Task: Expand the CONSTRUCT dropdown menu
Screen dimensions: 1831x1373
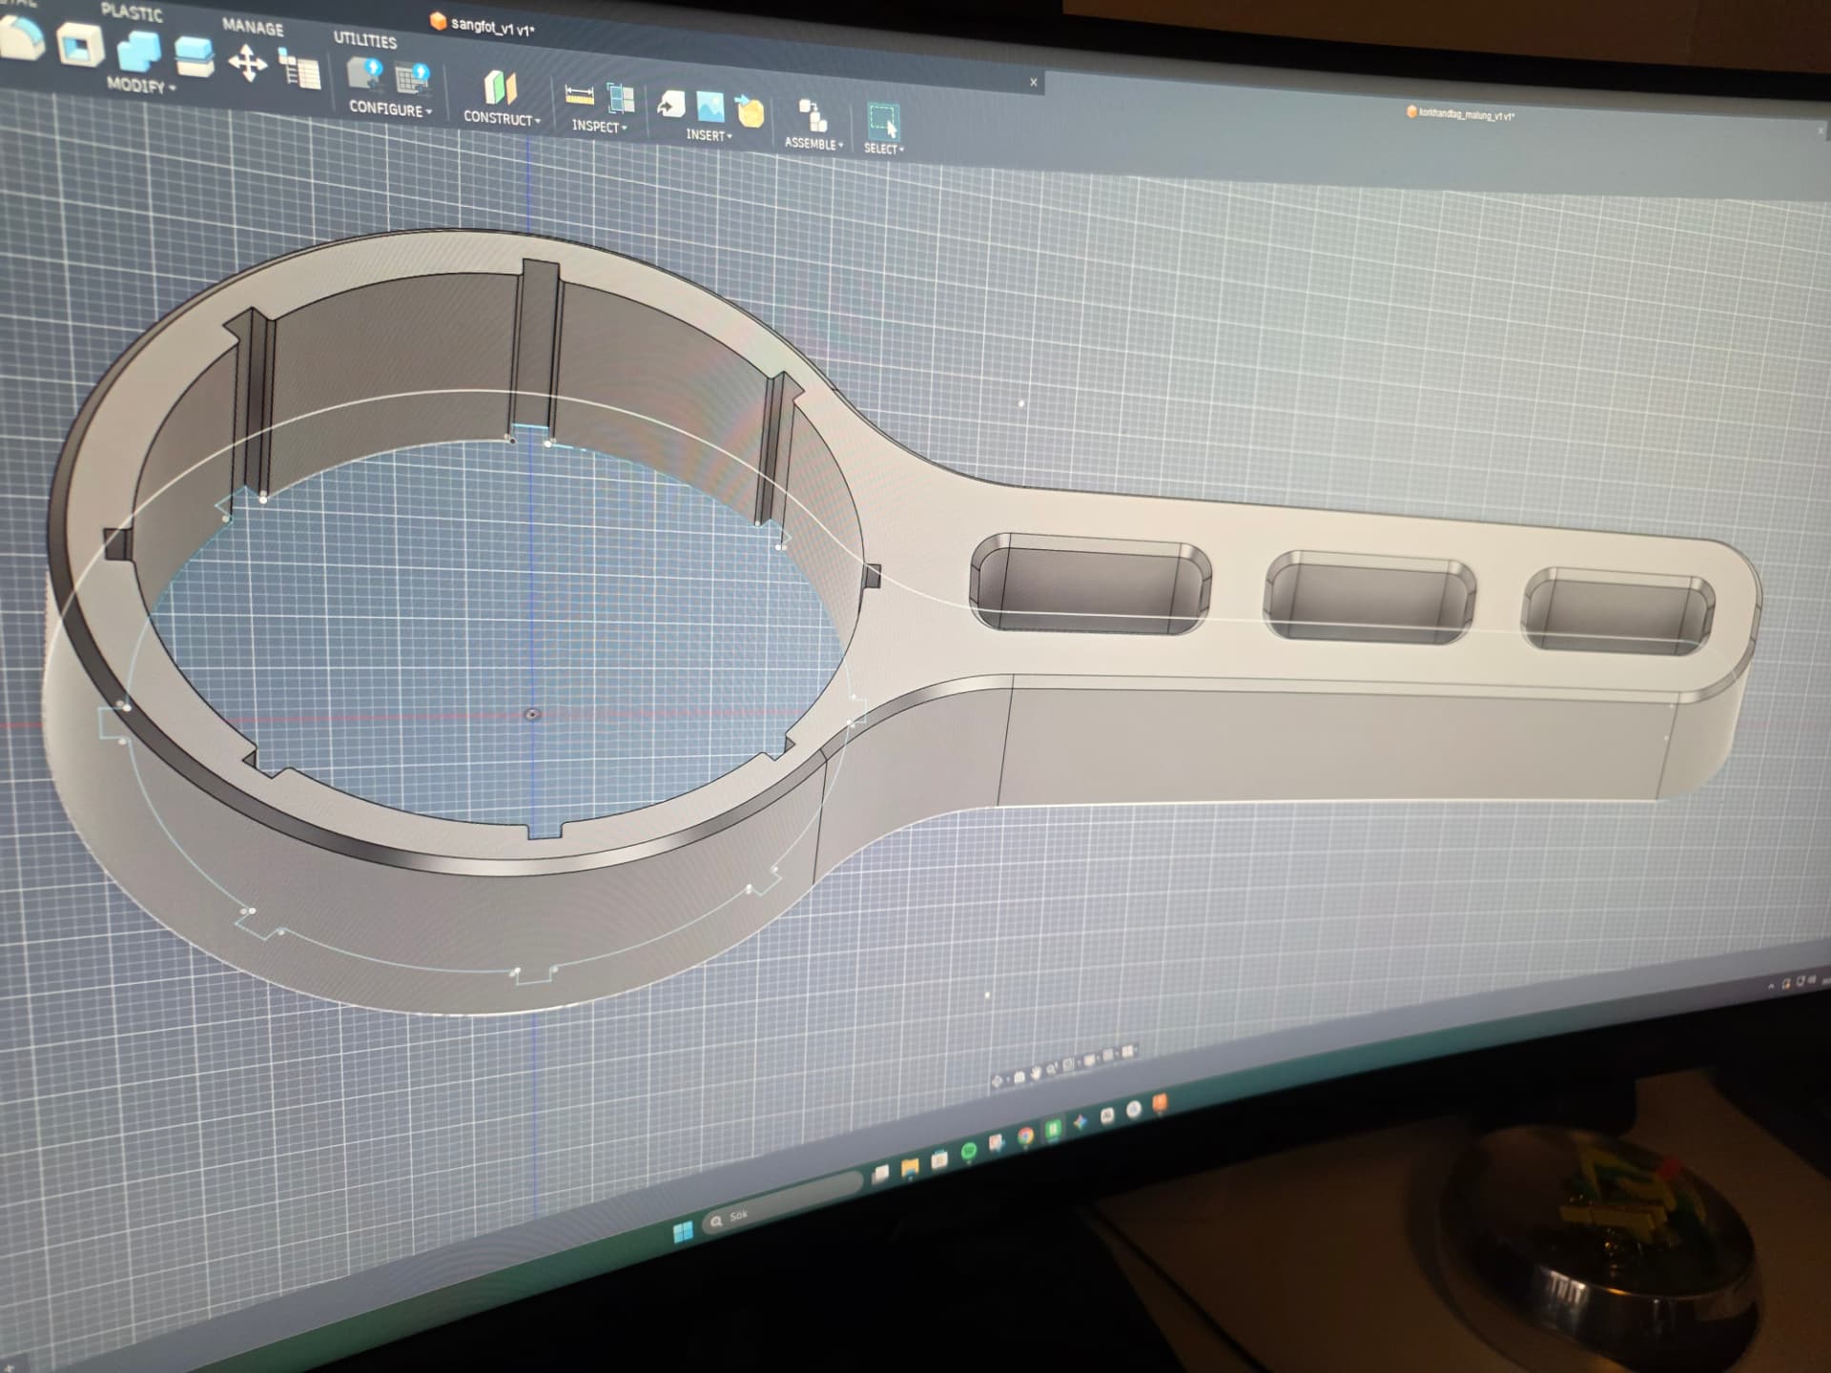Action: click(502, 118)
